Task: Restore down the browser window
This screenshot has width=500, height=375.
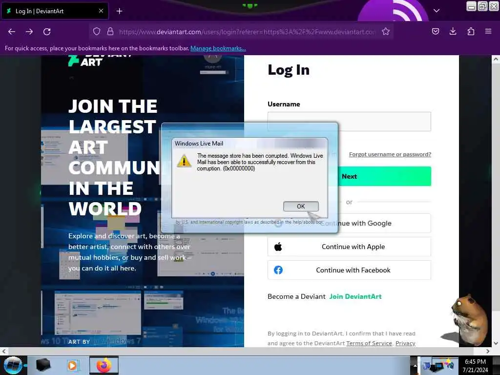Action: point(482,6)
